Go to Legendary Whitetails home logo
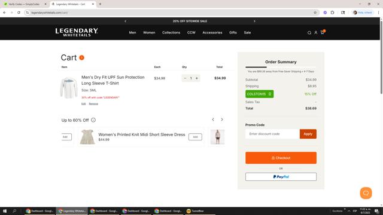This screenshot has height=215, width=383. (77, 32)
